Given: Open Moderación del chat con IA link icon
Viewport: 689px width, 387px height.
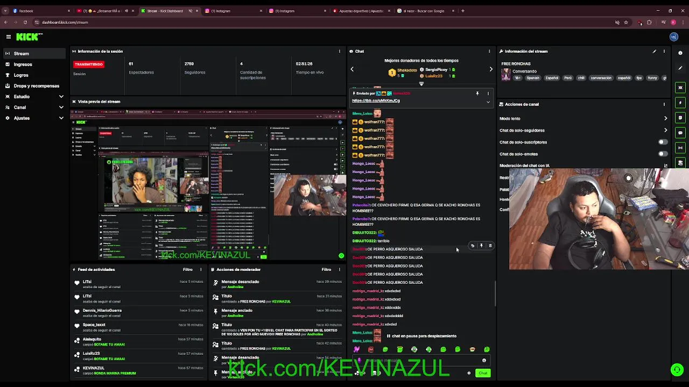Looking at the screenshot, I should [665, 166].
